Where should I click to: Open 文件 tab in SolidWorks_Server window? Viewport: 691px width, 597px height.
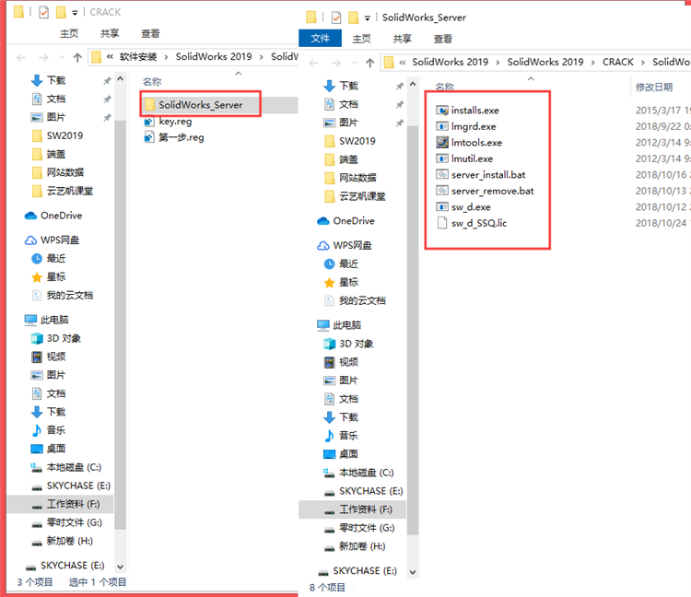[320, 39]
